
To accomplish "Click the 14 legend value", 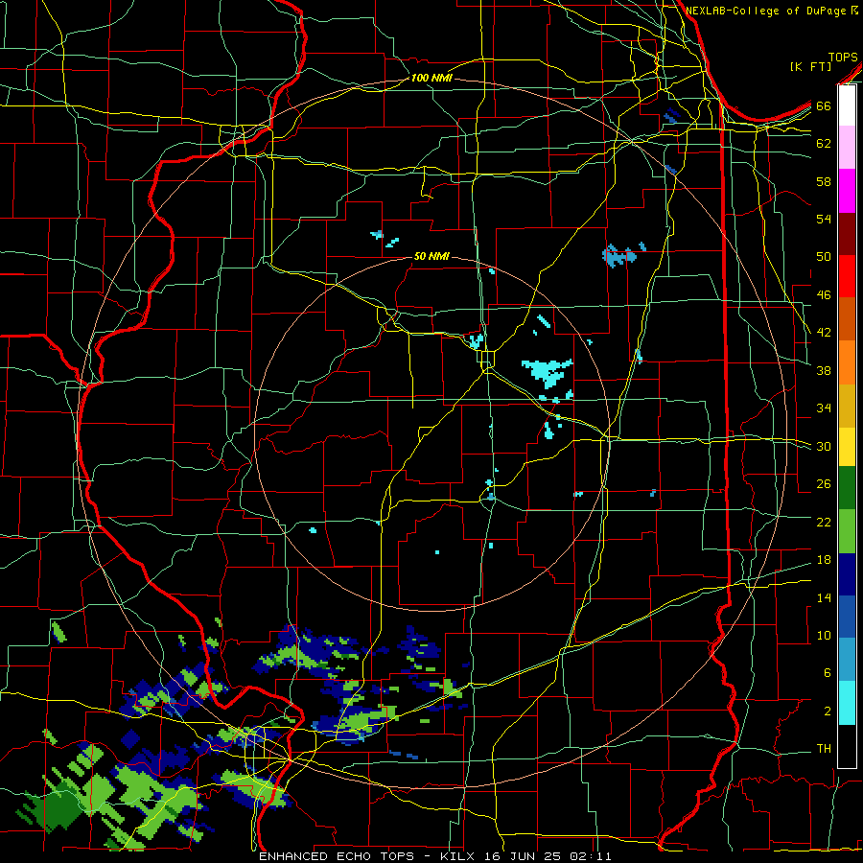I will [824, 597].
